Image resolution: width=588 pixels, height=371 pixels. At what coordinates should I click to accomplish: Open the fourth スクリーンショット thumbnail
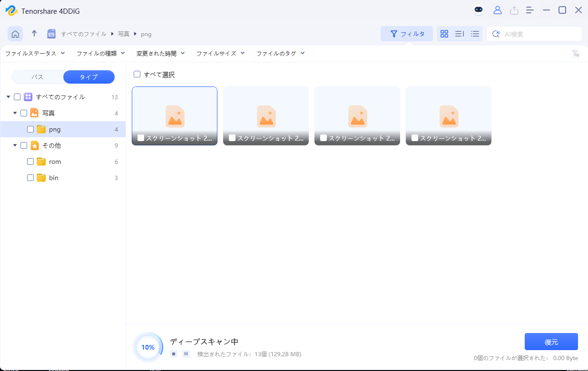click(449, 116)
